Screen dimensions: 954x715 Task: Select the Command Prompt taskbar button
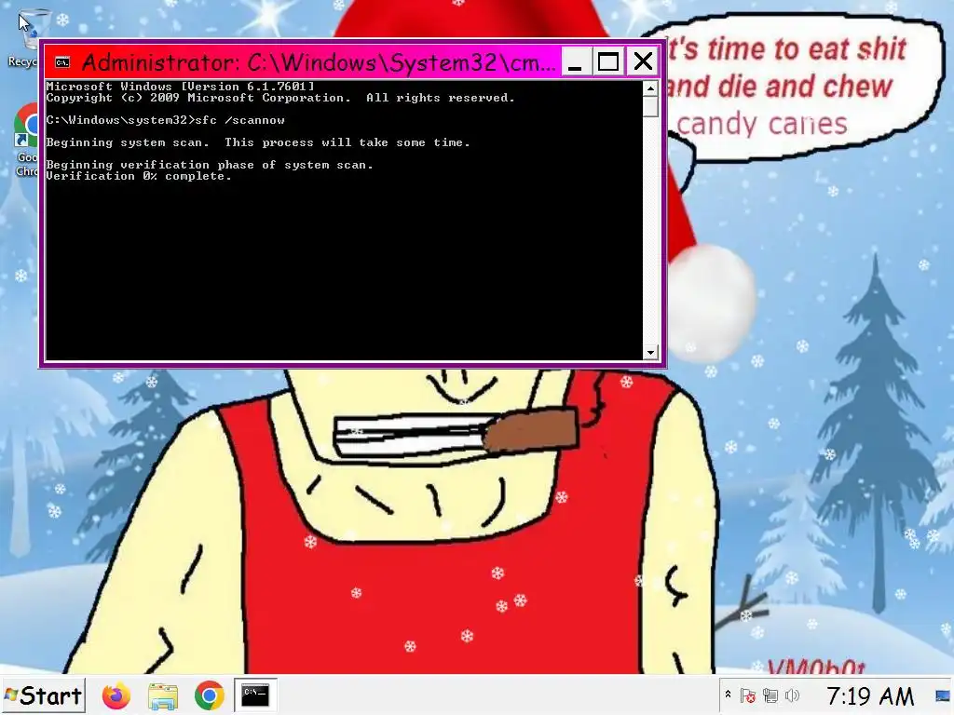[255, 695]
